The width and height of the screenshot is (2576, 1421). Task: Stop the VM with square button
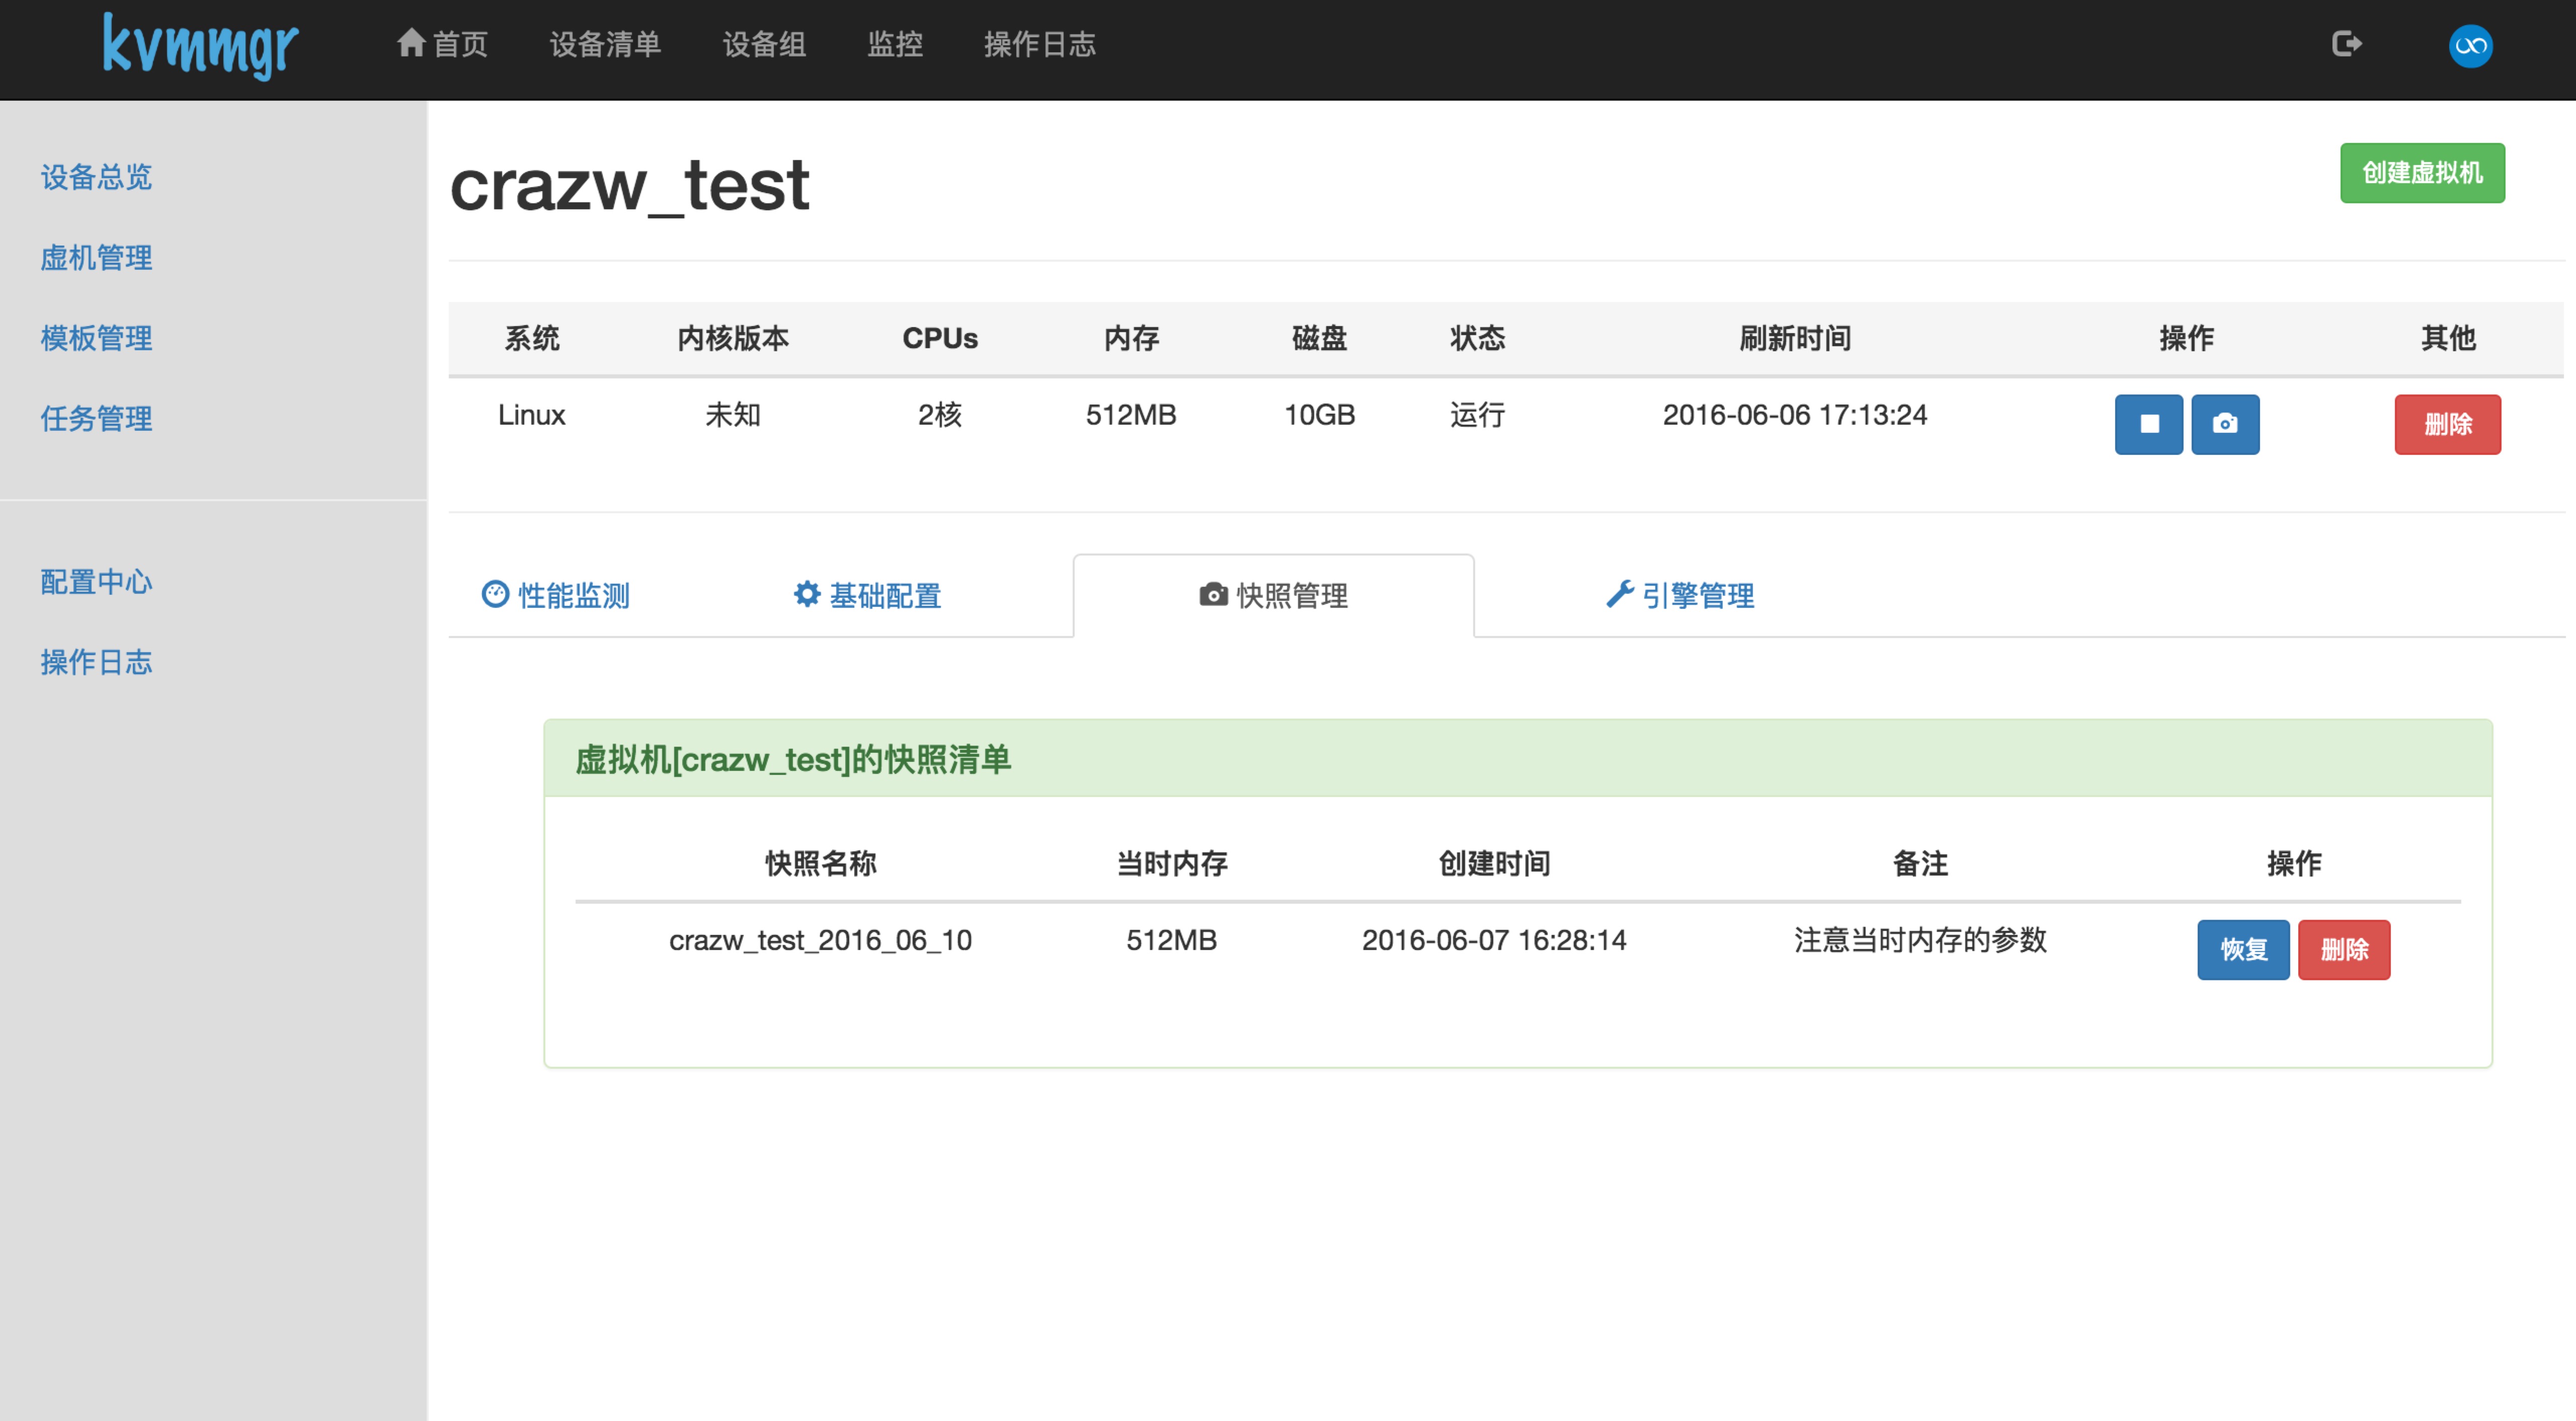click(2148, 425)
